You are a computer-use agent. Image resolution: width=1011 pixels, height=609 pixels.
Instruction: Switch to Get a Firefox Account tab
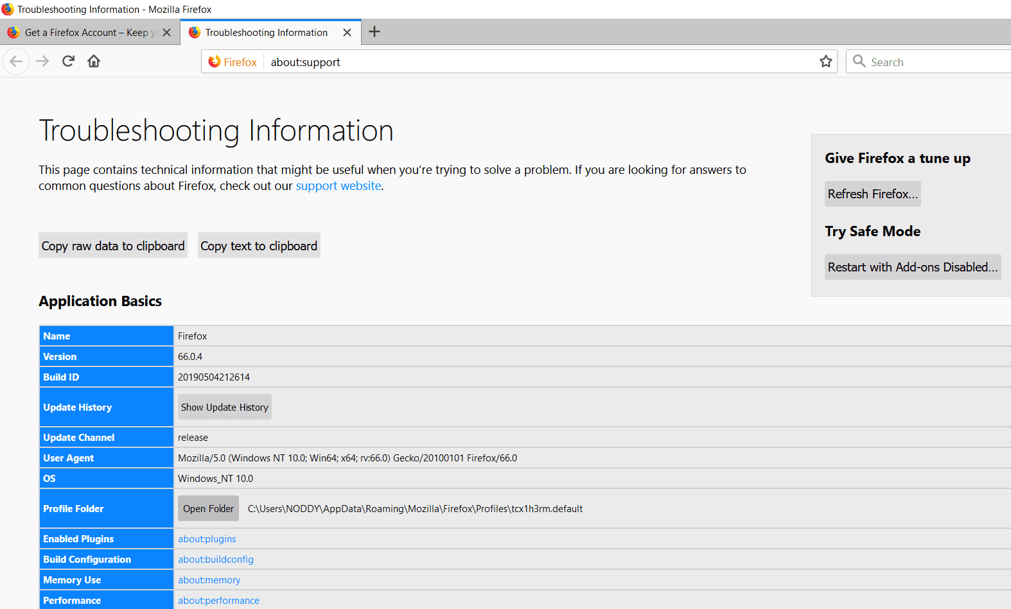(84, 33)
